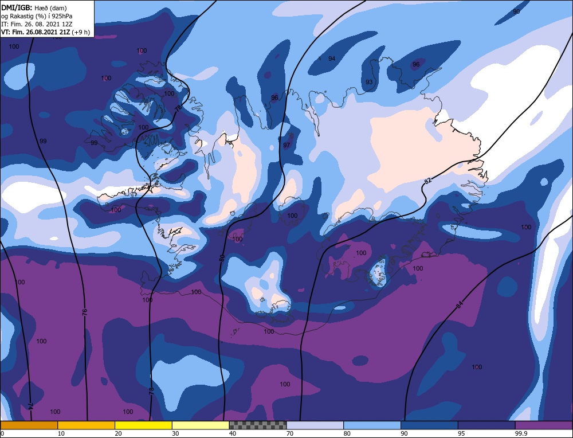The height and width of the screenshot is (438, 573).
Task: Click the dark orange 0–10 legend swatch
Action: (29, 425)
